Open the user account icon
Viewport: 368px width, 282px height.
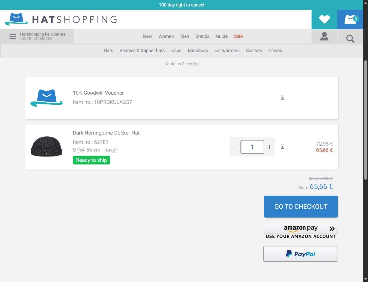tap(324, 36)
